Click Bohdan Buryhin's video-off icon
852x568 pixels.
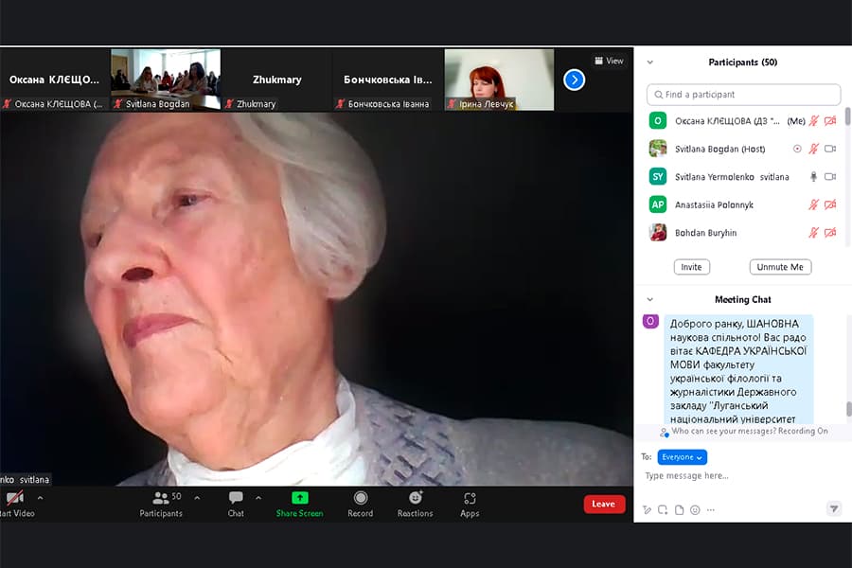click(x=830, y=233)
